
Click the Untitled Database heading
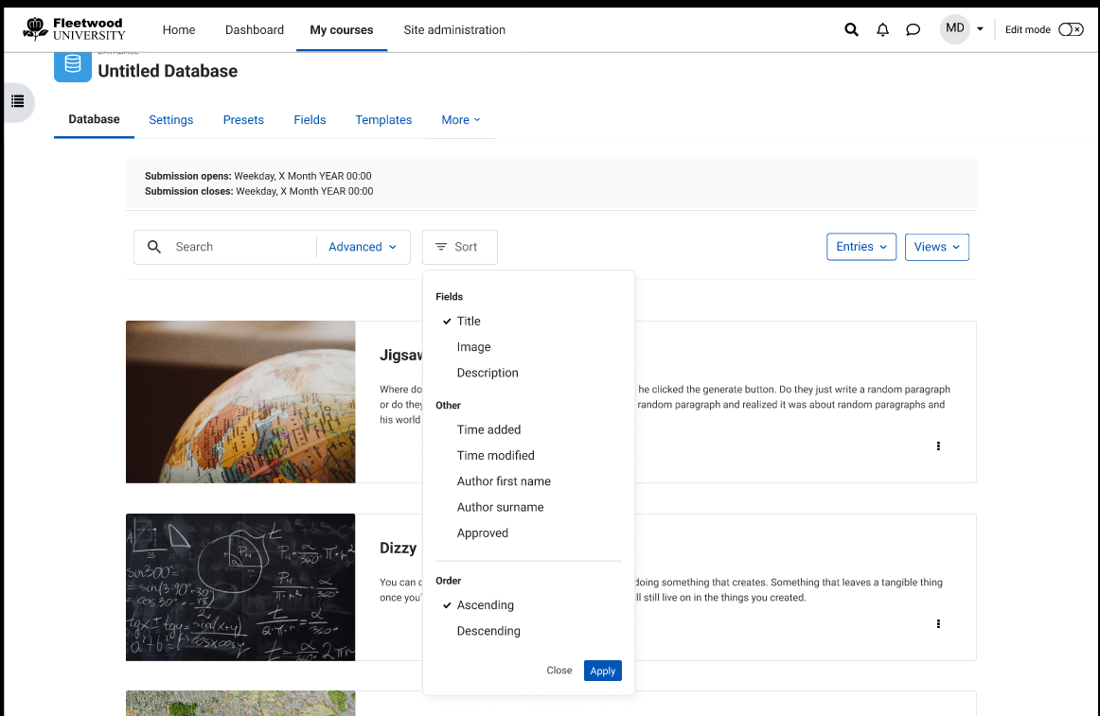point(168,71)
